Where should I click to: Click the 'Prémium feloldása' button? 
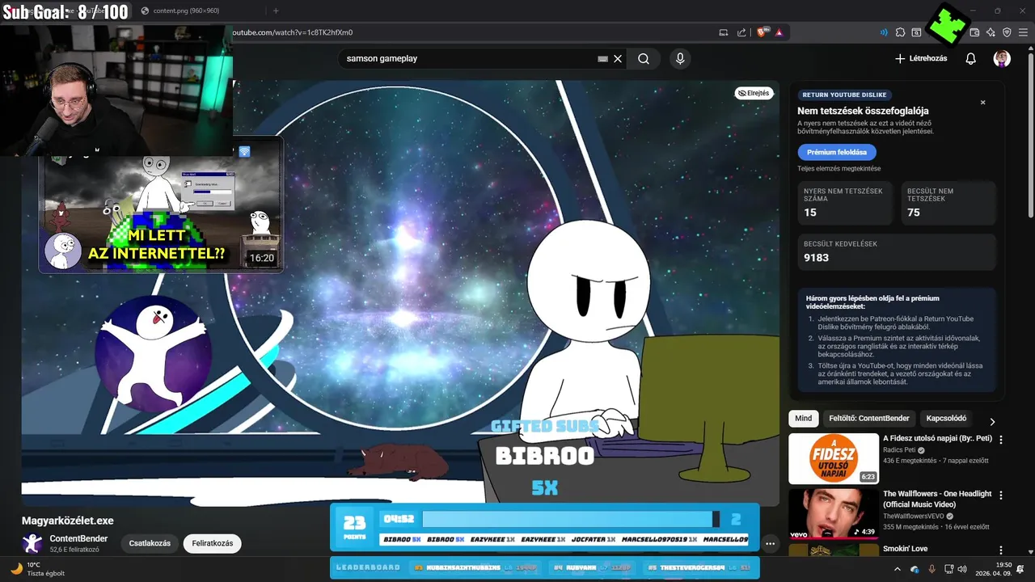(836, 152)
